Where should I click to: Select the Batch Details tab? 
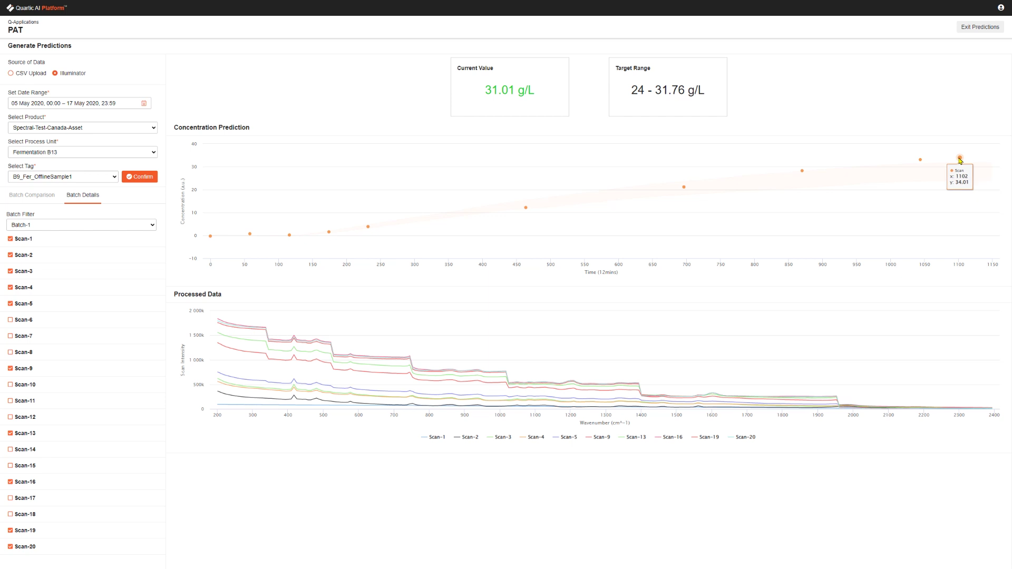point(83,195)
